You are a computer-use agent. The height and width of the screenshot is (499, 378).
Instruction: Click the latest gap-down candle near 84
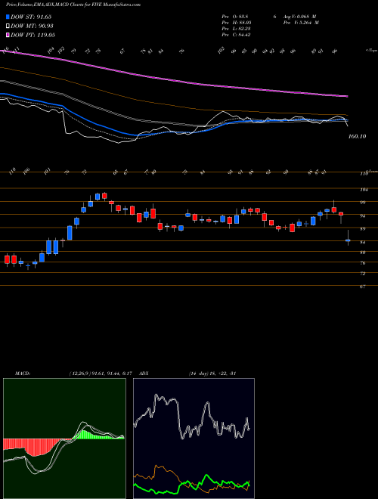348,240
